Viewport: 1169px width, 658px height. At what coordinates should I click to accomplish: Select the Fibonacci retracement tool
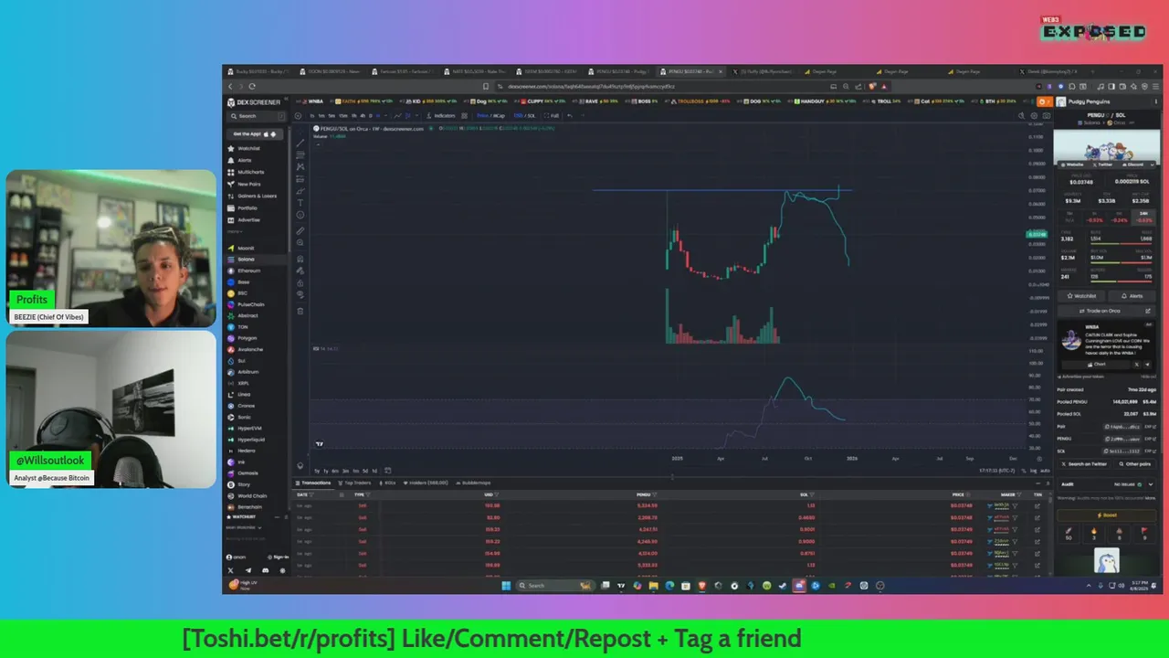tap(300, 154)
